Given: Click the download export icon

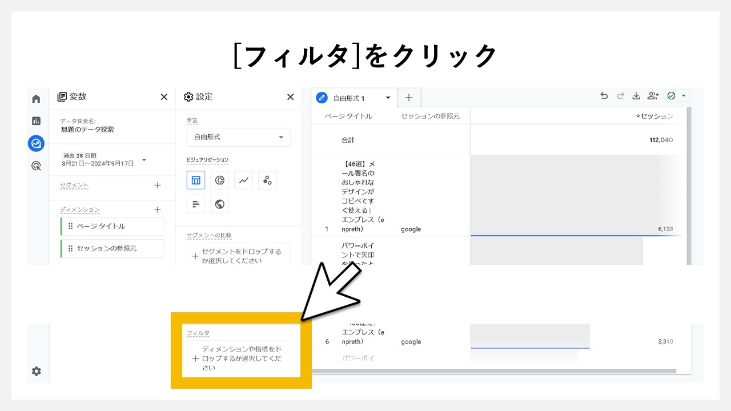Looking at the screenshot, I should [x=636, y=96].
